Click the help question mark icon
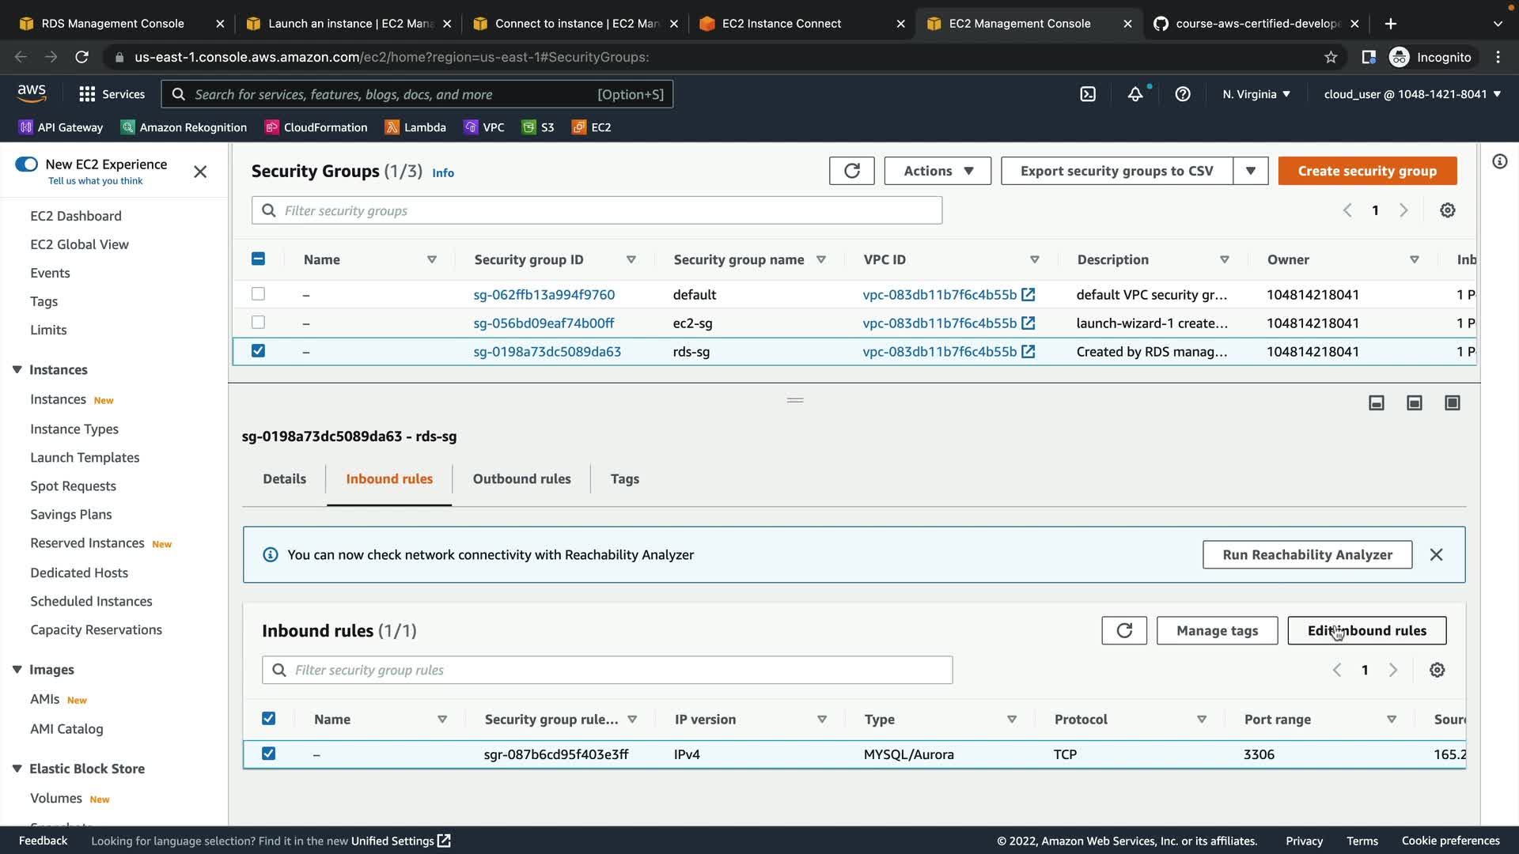The image size is (1519, 854). click(x=1183, y=94)
